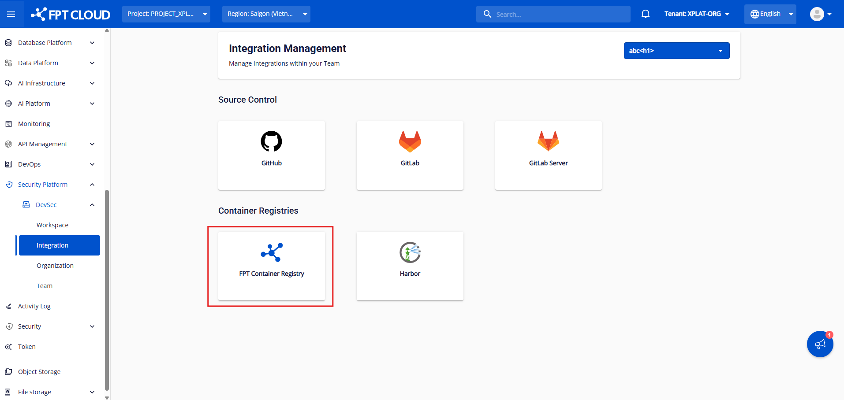Open the Region Saigon dropdown
The height and width of the screenshot is (400, 844).
click(266, 14)
